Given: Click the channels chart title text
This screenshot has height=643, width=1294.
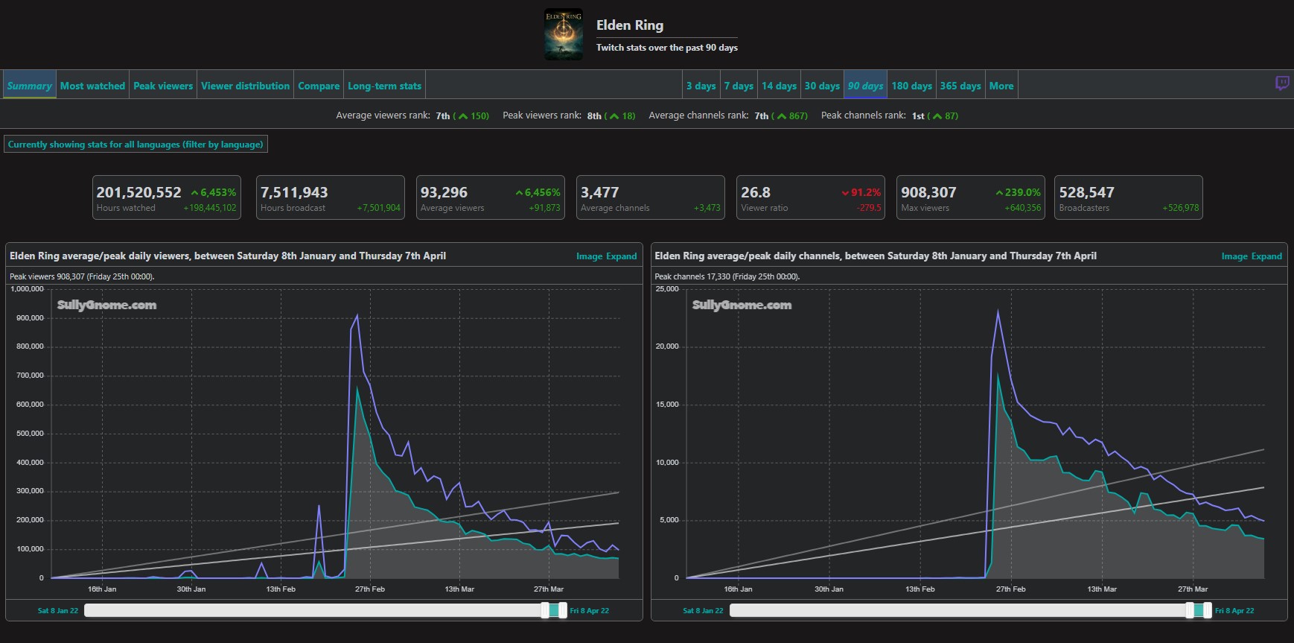Looking at the screenshot, I should [x=876, y=256].
